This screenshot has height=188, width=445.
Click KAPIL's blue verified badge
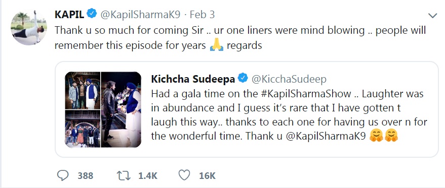92,14
